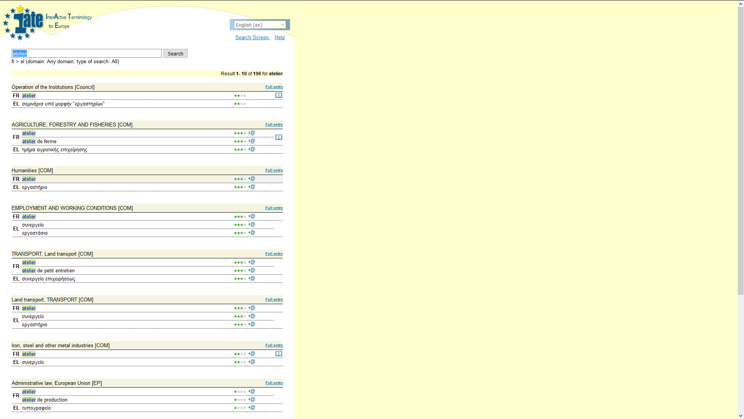
Task: Click Greek term 'τμήμα αγροτικής επιχείρησης'
Action: [x=55, y=150]
